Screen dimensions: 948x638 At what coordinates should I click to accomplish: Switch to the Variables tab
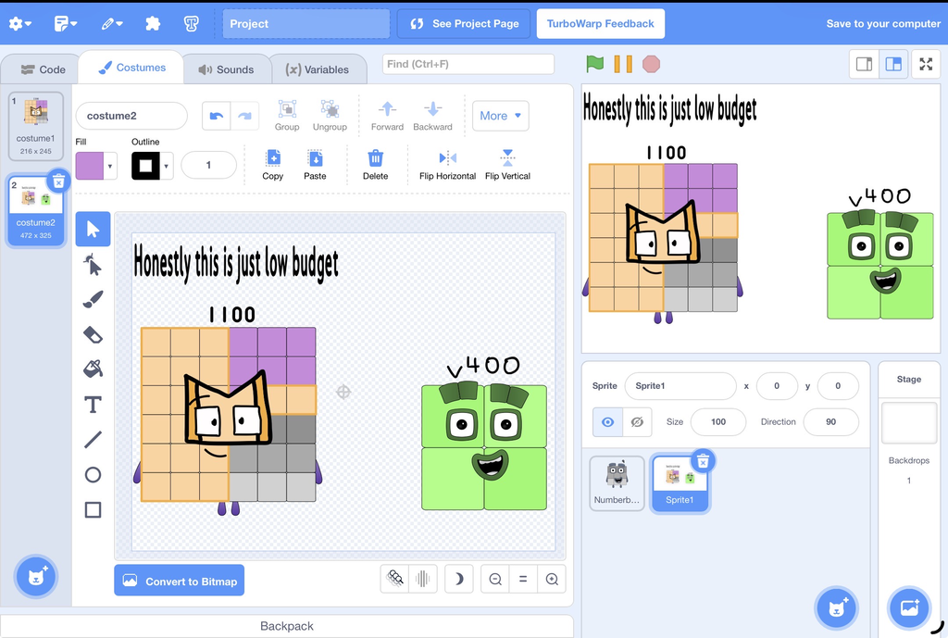(318, 69)
